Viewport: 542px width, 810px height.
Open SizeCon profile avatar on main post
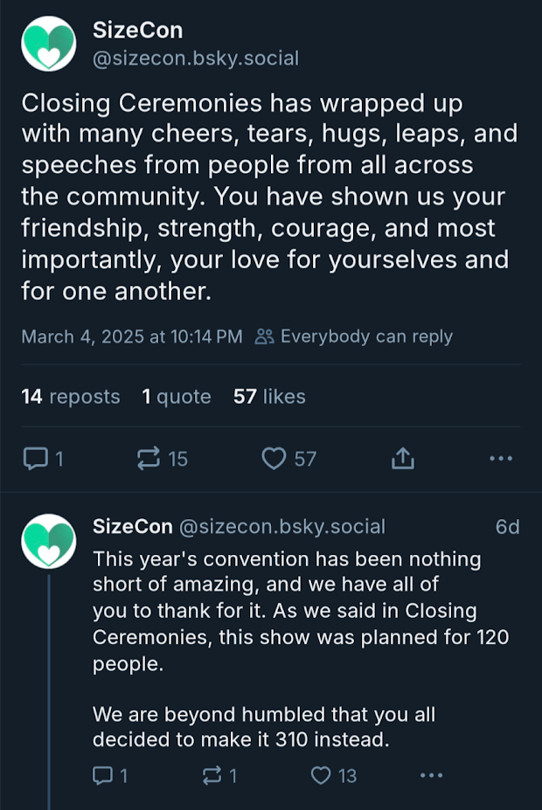point(49,44)
